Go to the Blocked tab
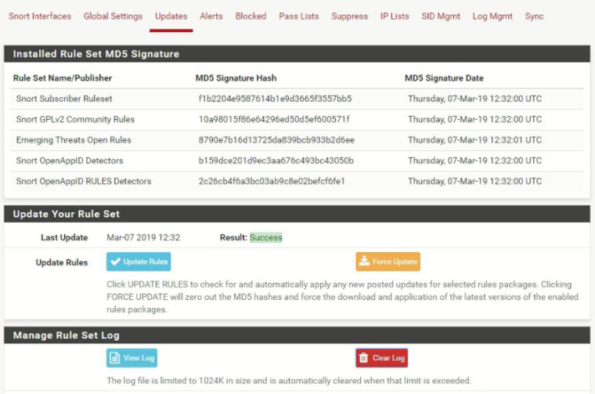 pos(251,16)
